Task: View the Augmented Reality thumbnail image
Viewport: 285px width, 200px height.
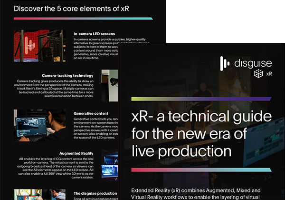Action: [x=109, y=164]
